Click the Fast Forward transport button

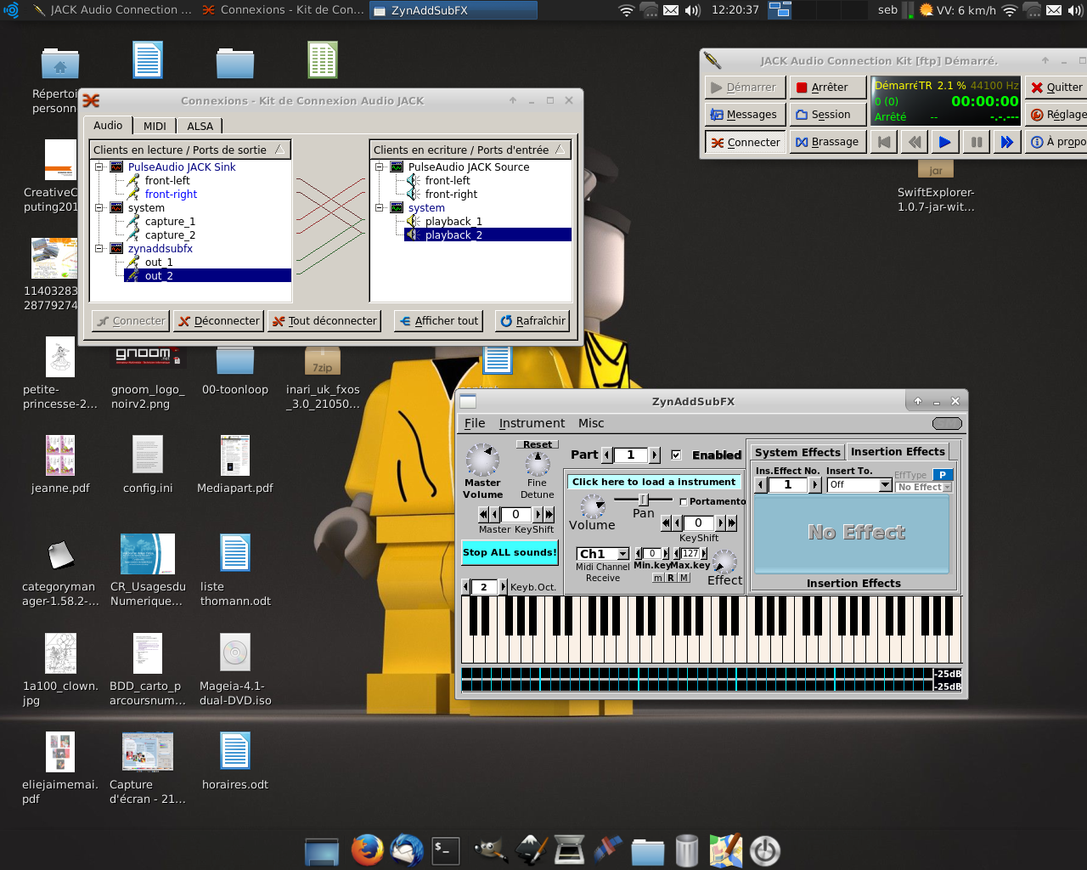(x=1006, y=142)
